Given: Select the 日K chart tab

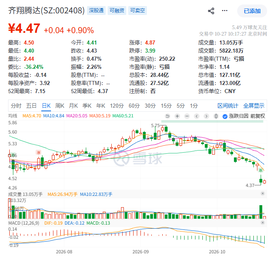Looking at the screenshot, I should [46, 106].
